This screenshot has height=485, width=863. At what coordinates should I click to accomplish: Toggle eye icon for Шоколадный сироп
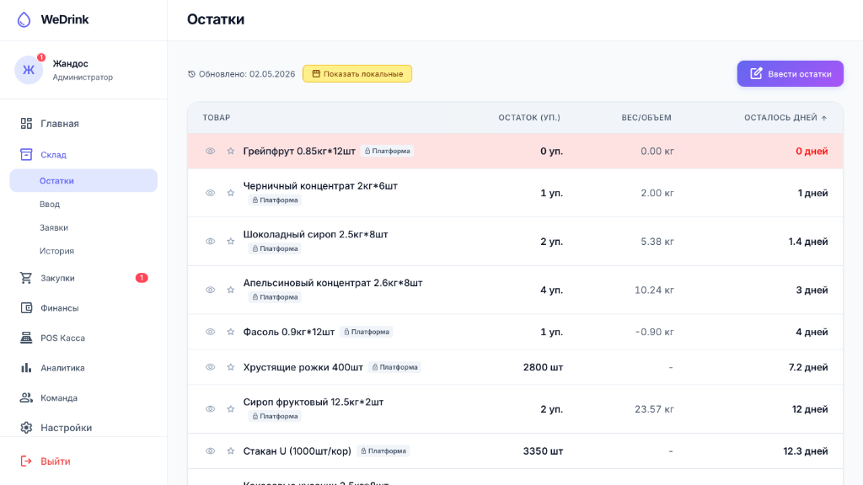(x=210, y=242)
